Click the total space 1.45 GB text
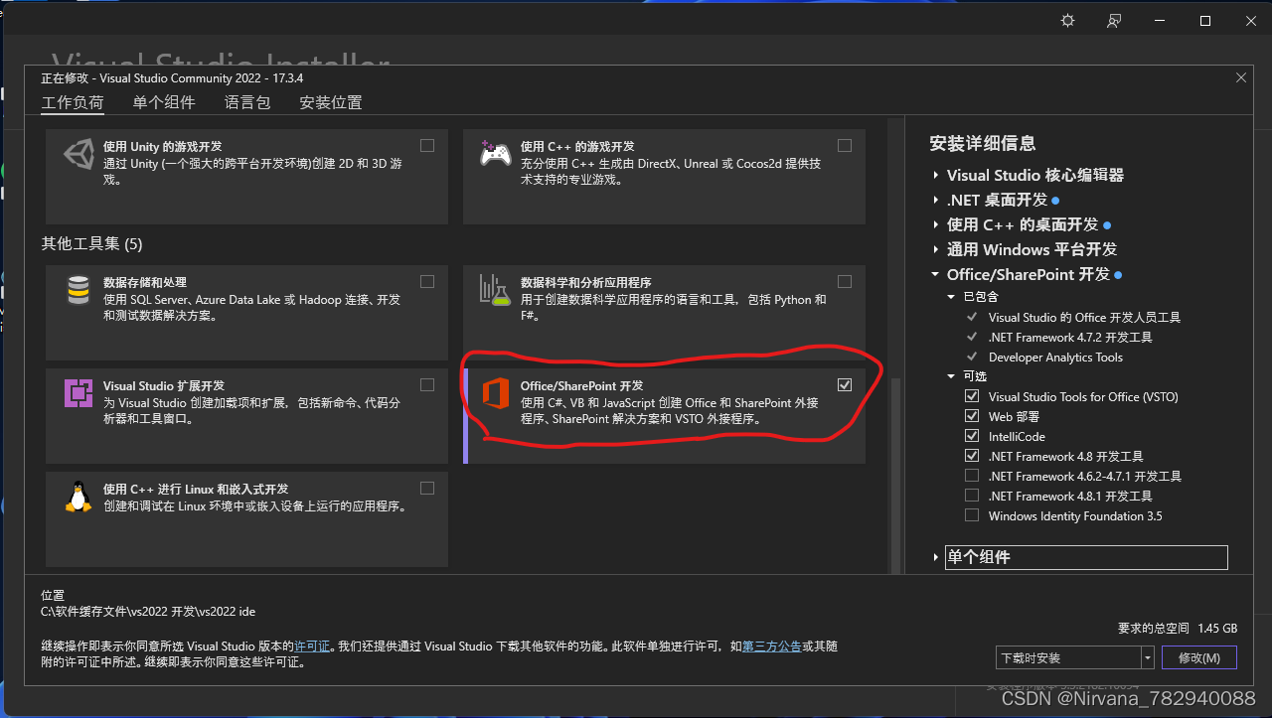This screenshot has width=1272, height=718. point(1217,629)
